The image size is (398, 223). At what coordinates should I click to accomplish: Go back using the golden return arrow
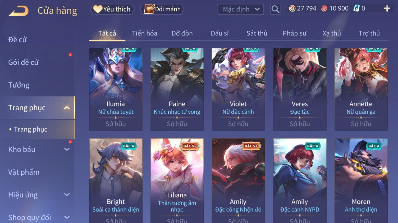click(19, 11)
